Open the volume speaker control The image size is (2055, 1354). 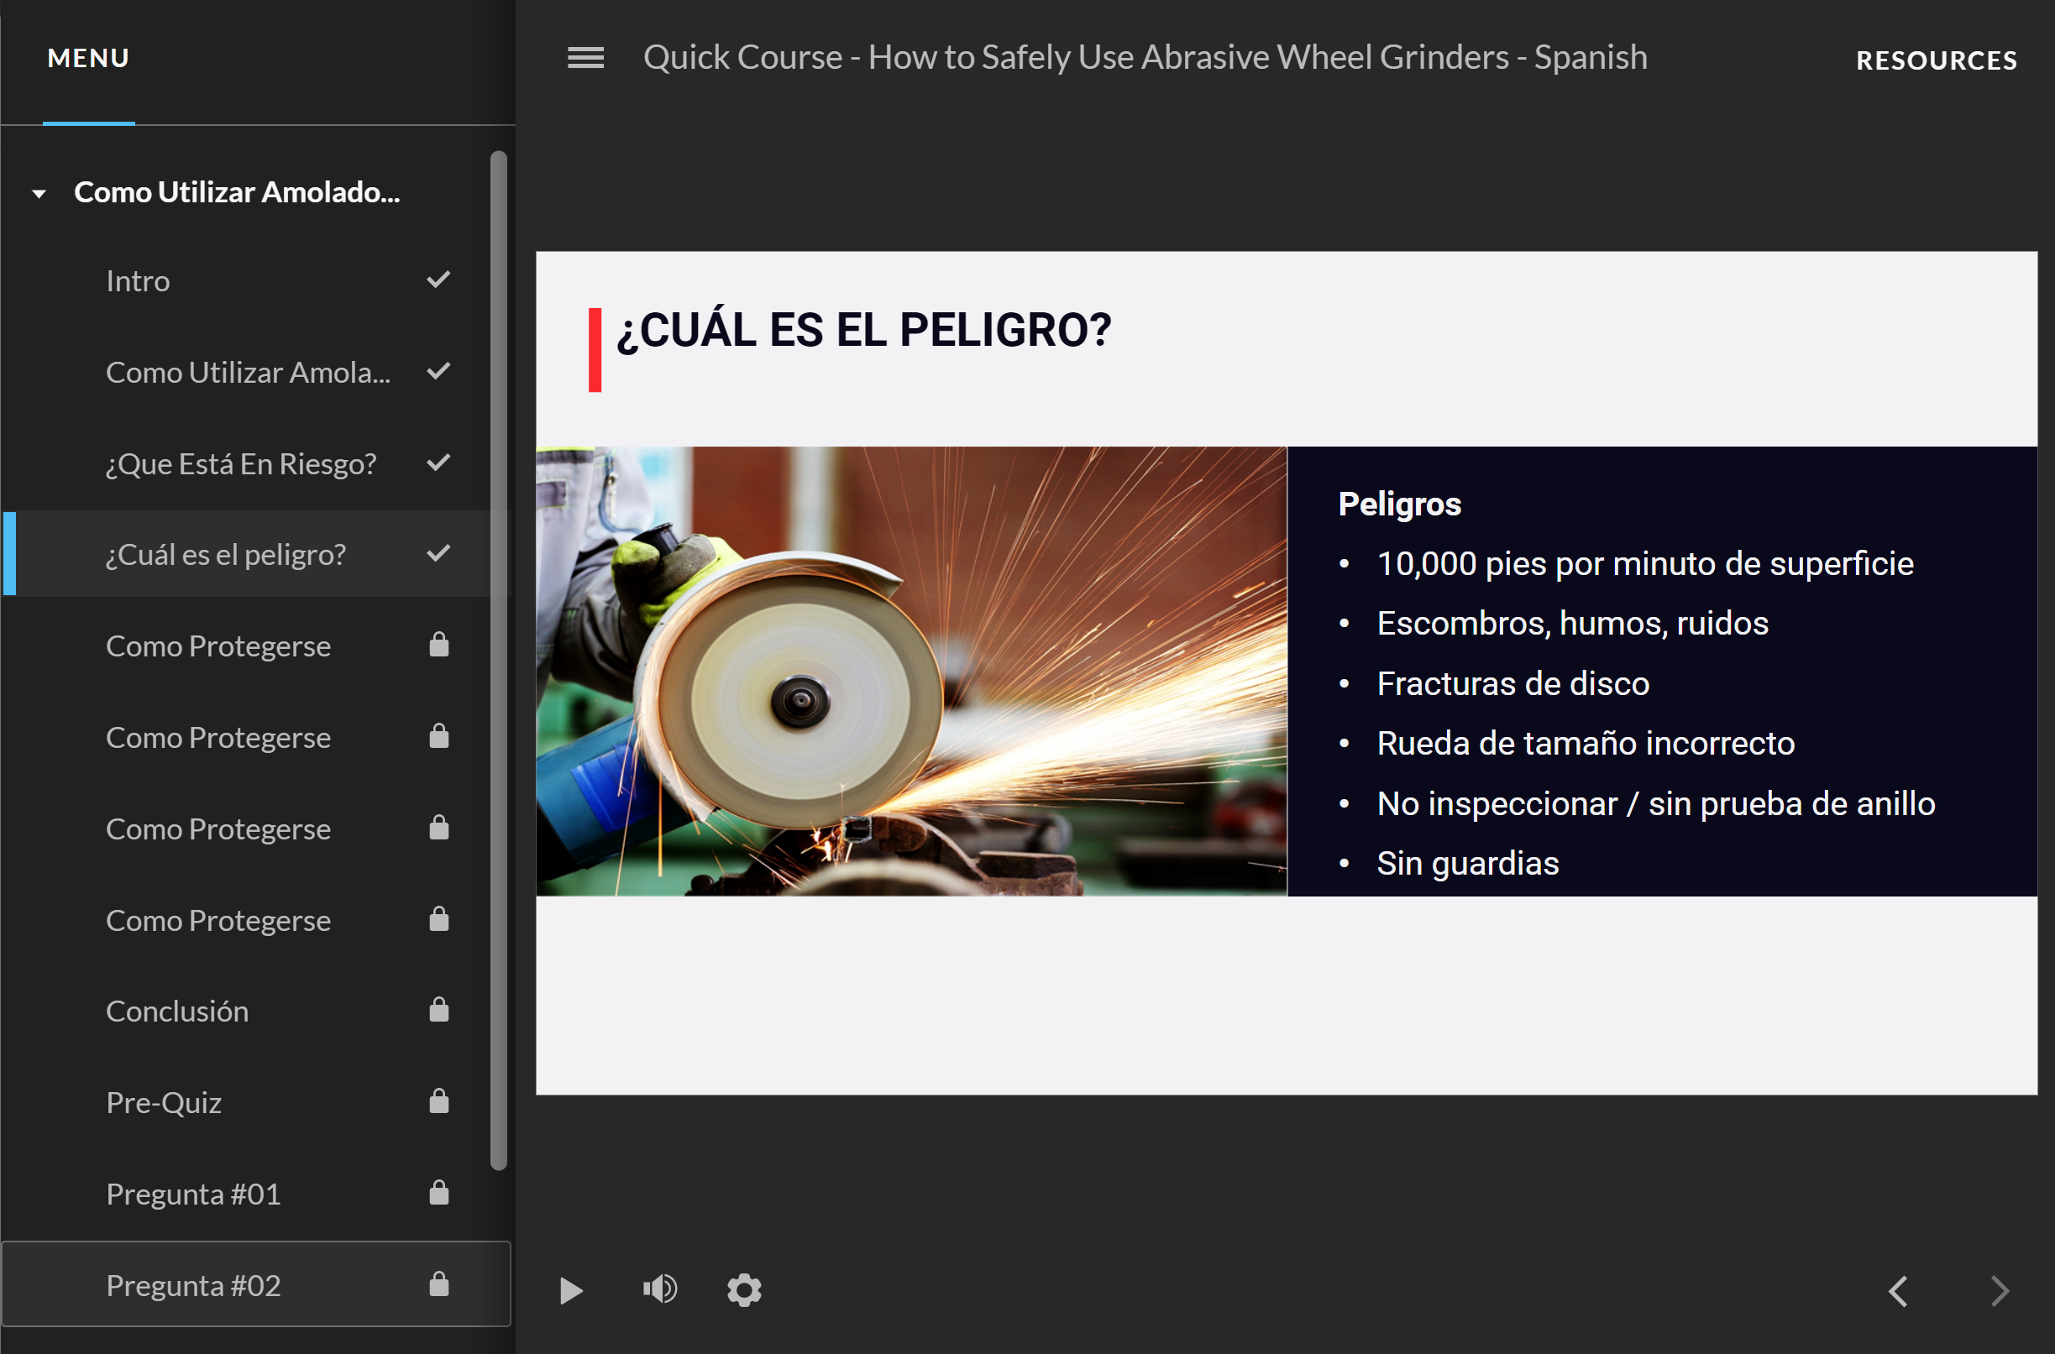pos(659,1289)
